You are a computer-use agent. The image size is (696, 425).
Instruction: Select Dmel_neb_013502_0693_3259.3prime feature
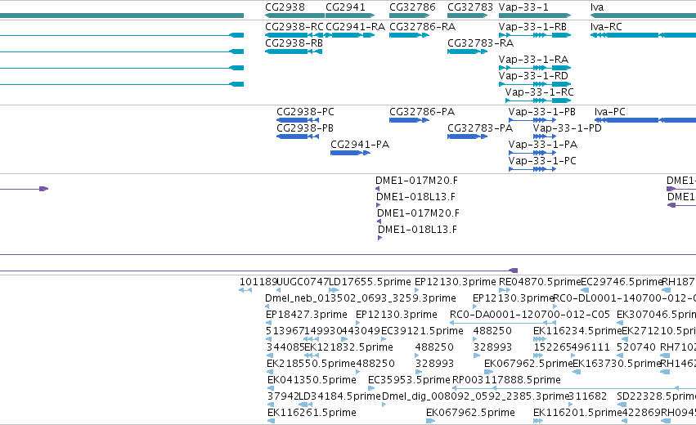(x=361, y=298)
